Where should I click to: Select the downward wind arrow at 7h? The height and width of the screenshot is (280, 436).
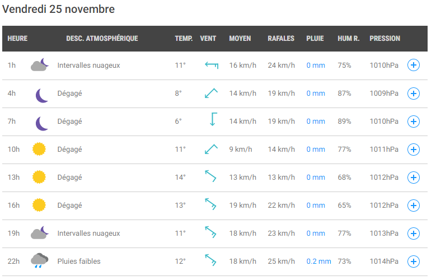pos(213,119)
